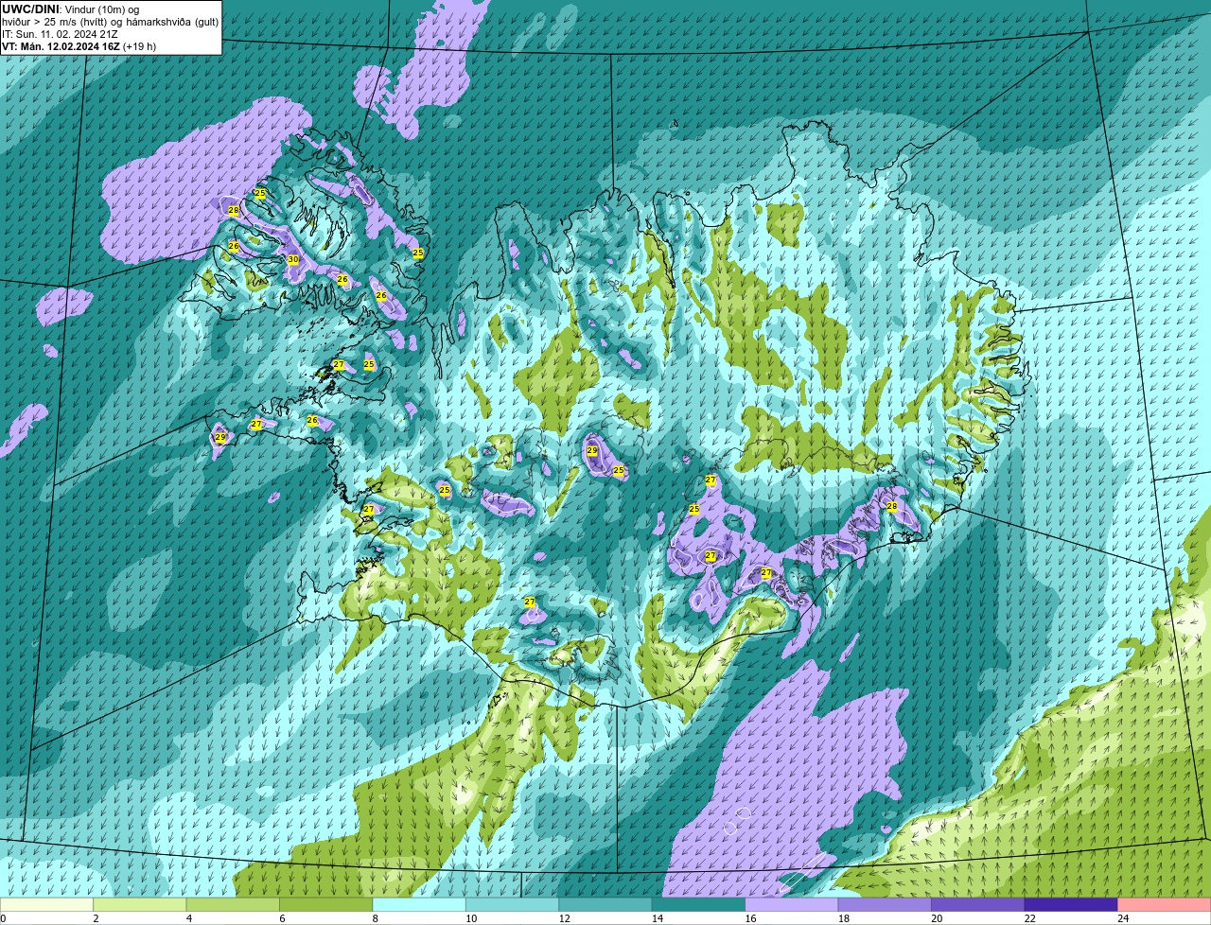This screenshot has height=925, width=1211.
Task: Click the 12–14 m/s teal legend swatch
Action: click(x=605, y=904)
